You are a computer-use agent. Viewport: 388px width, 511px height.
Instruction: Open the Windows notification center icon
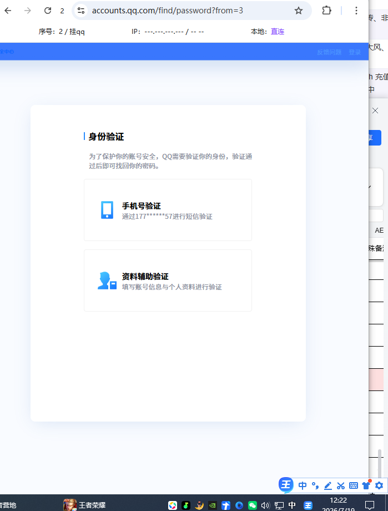(x=370, y=505)
